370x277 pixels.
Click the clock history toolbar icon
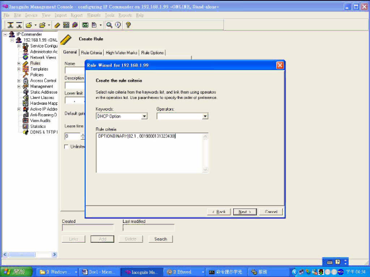(x=118, y=25)
